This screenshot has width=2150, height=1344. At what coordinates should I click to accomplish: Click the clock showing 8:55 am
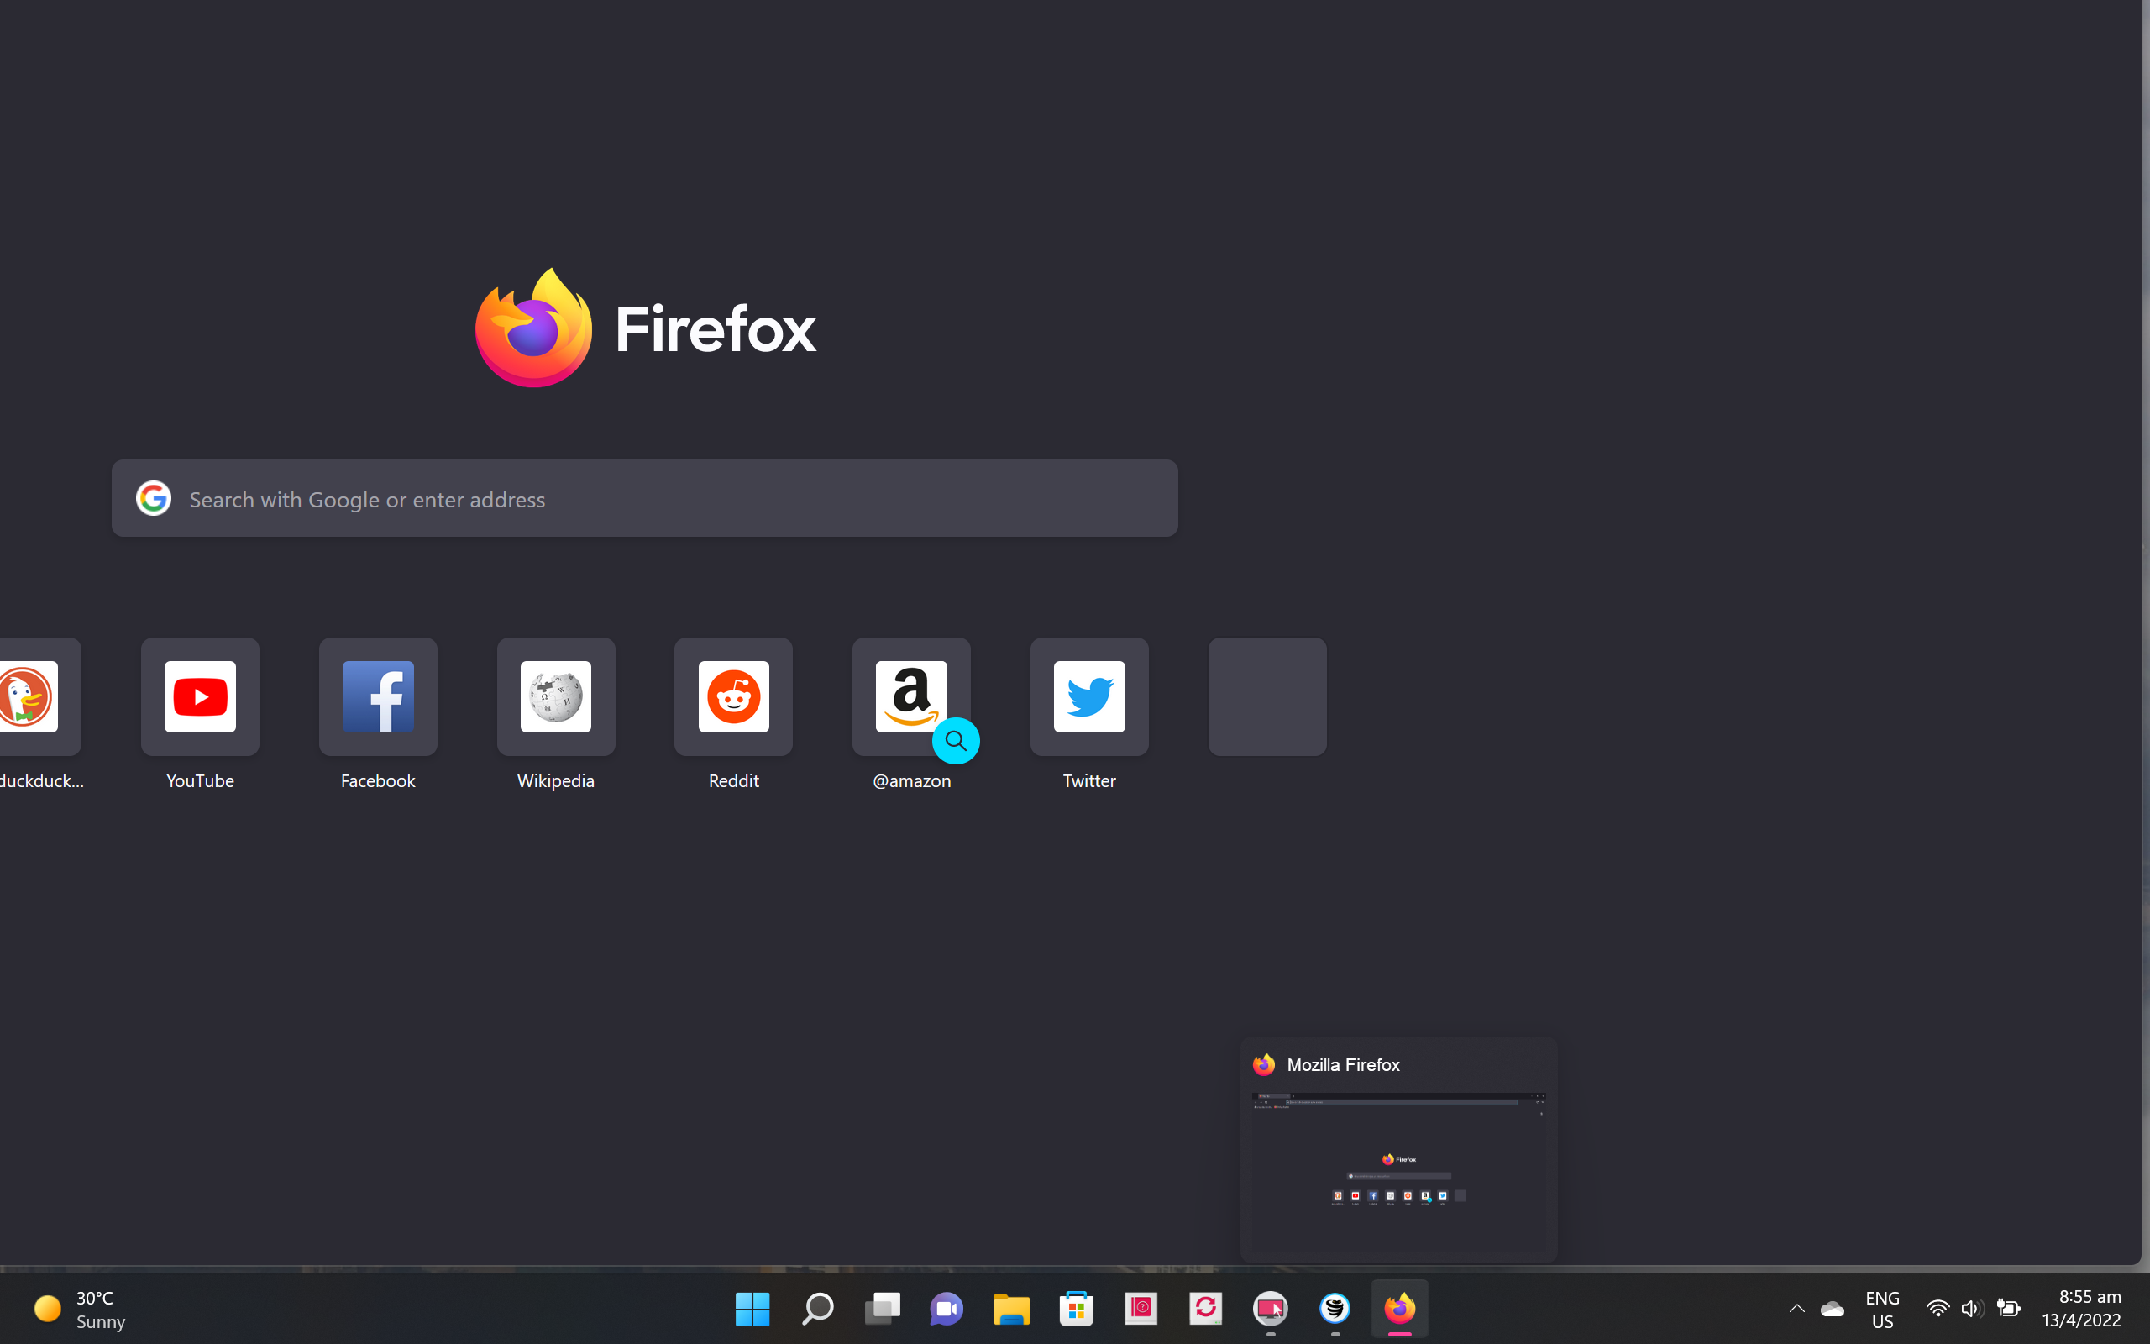pos(2080,1309)
